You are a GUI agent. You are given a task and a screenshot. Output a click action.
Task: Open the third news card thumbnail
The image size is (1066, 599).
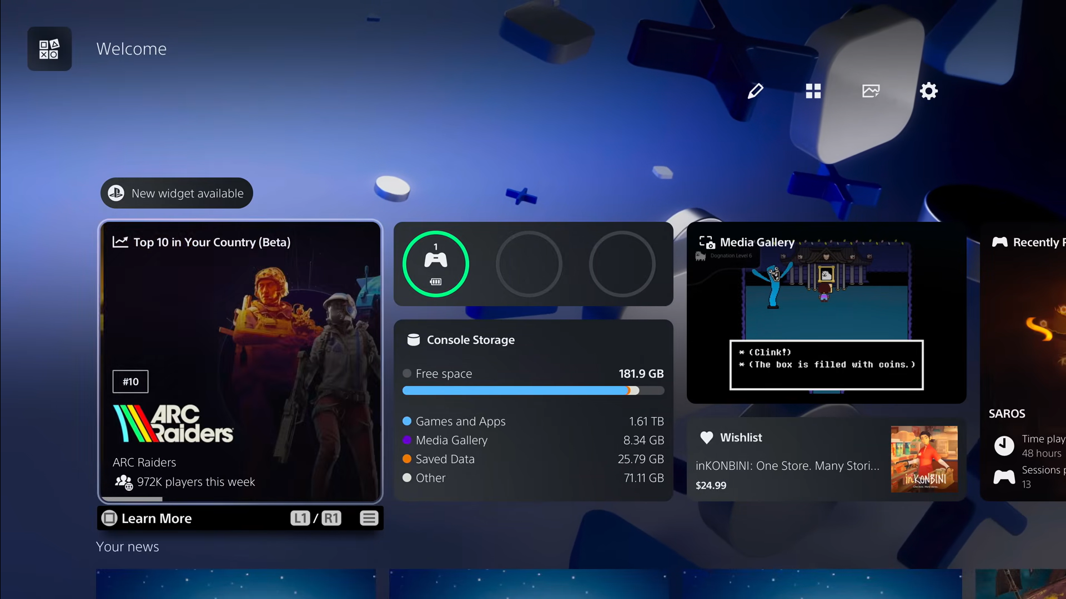point(822,584)
